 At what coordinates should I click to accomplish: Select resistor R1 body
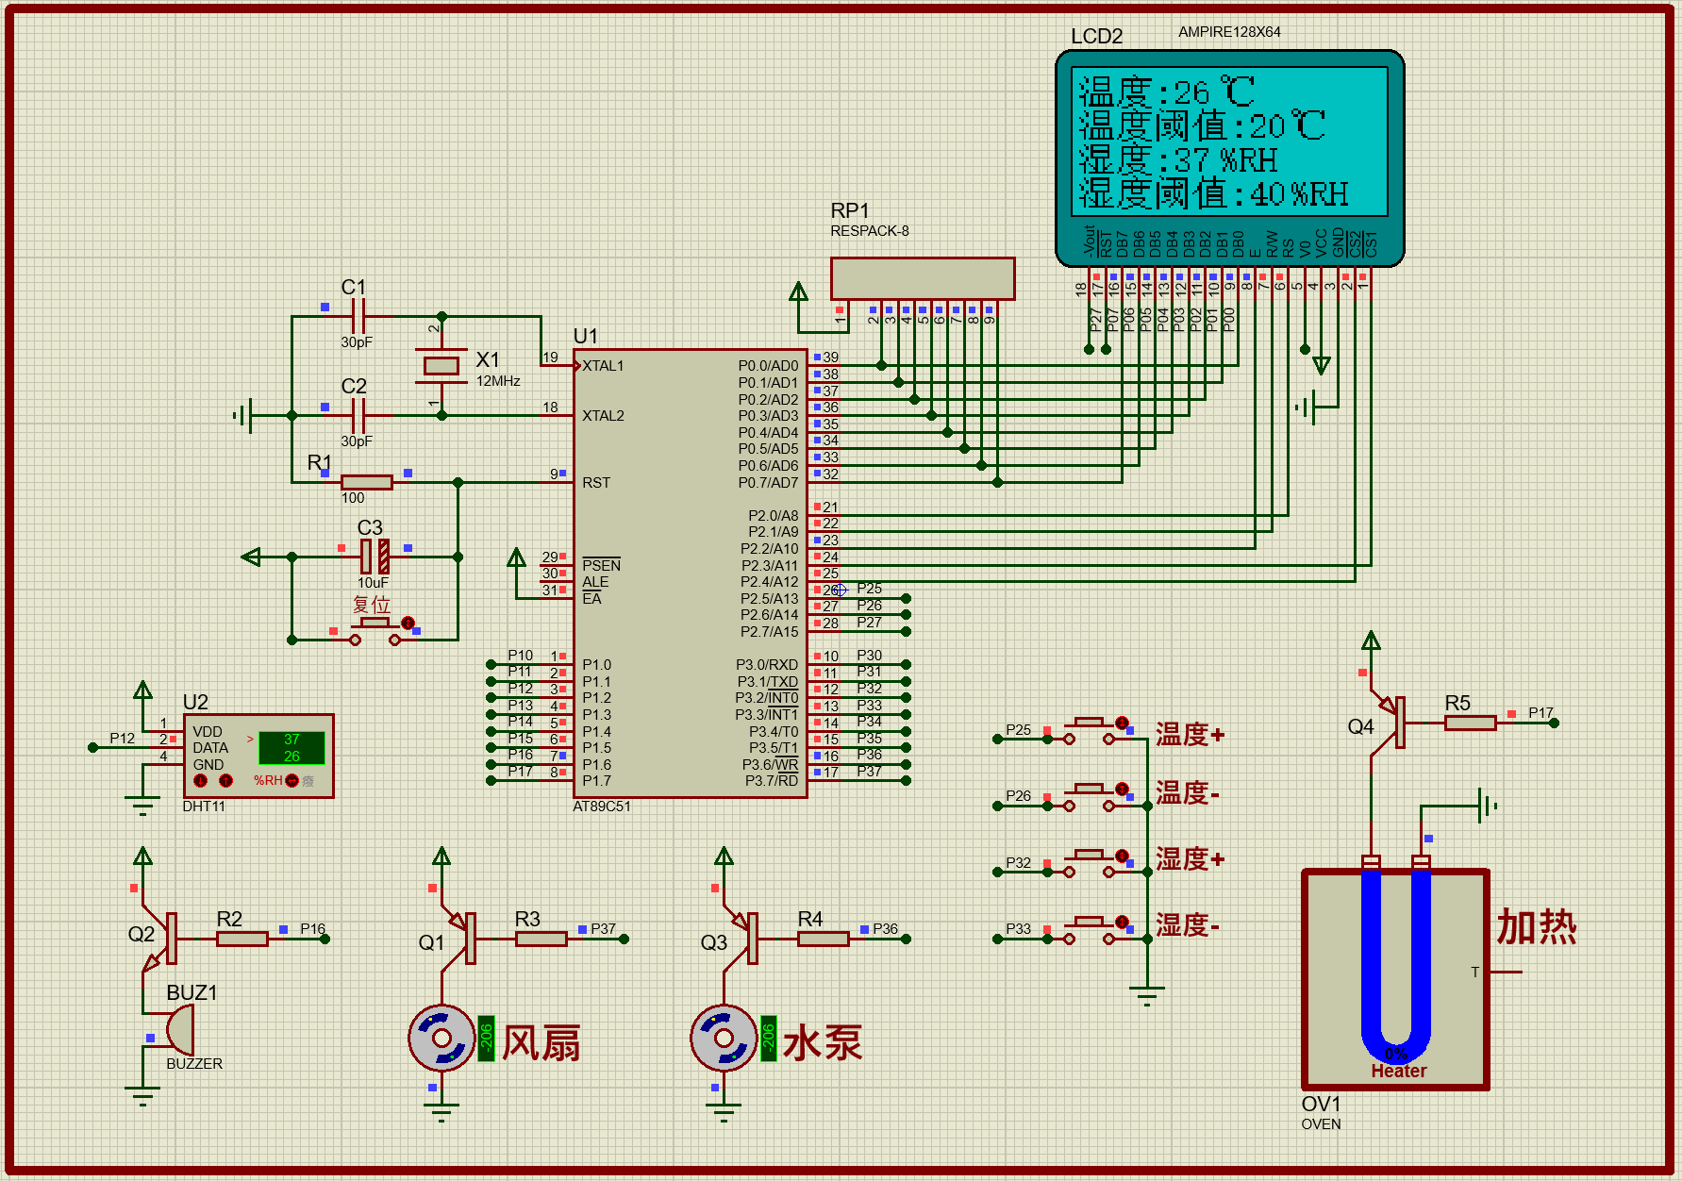(366, 482)
